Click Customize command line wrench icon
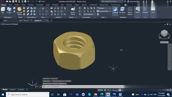 pos(40,87)
